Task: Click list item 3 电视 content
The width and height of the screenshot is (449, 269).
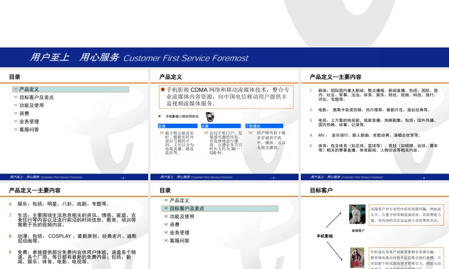Action: click(x=377, y=123)
